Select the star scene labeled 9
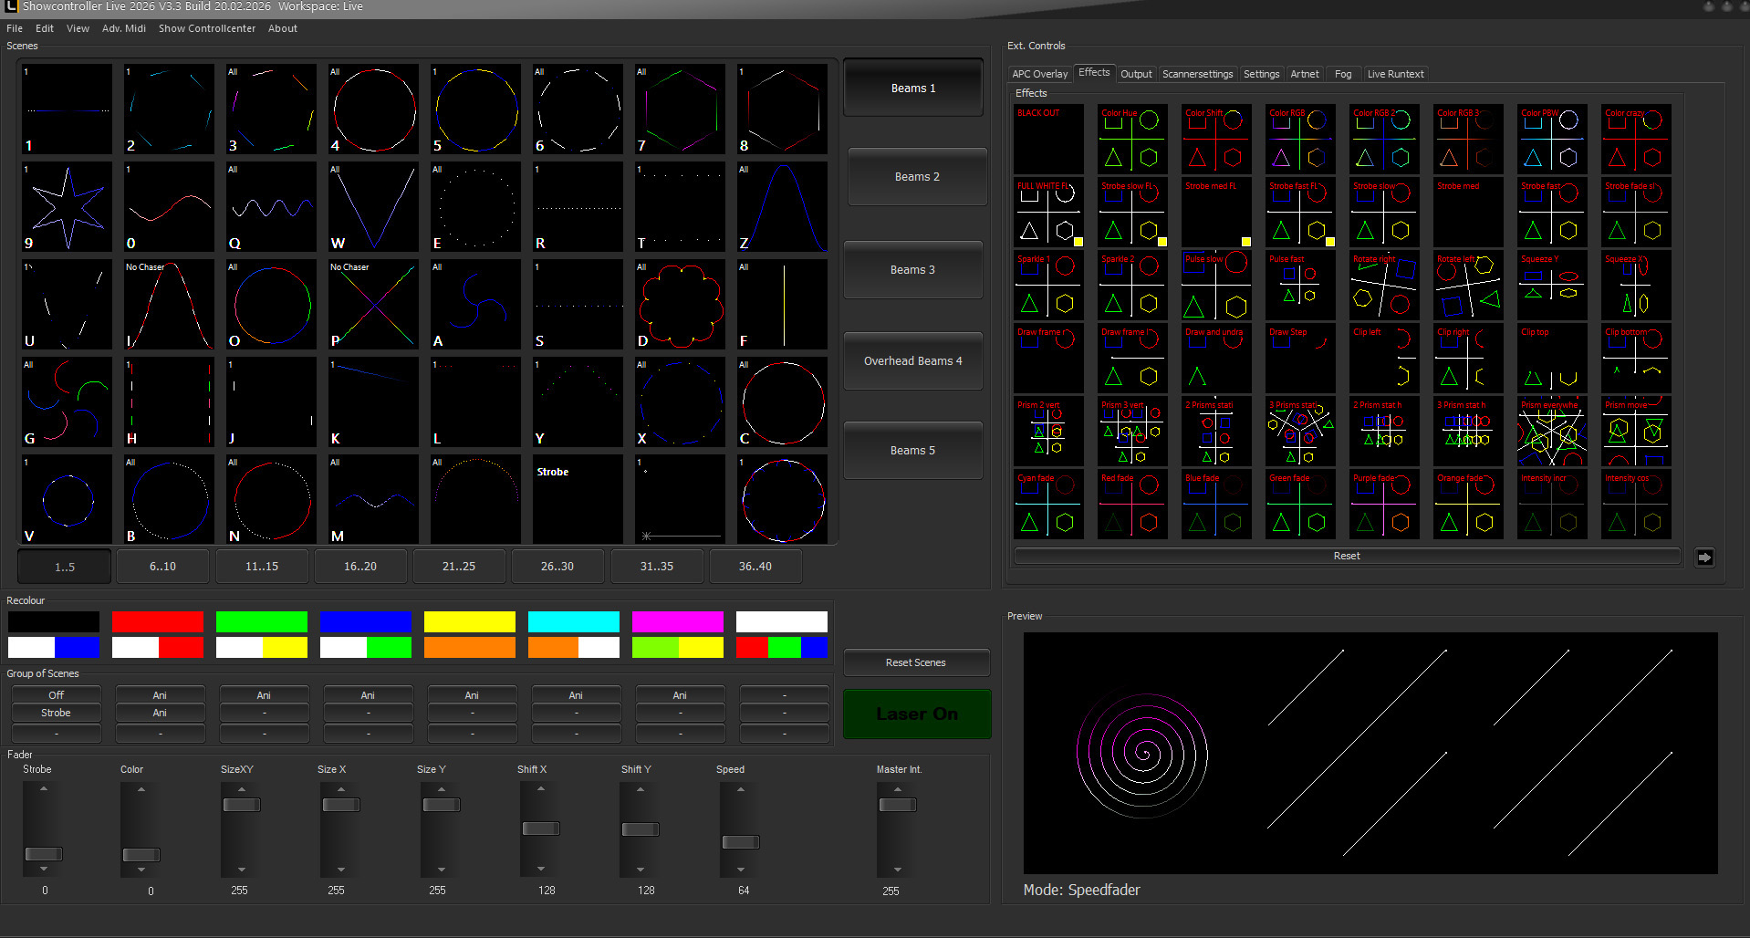 68,207
